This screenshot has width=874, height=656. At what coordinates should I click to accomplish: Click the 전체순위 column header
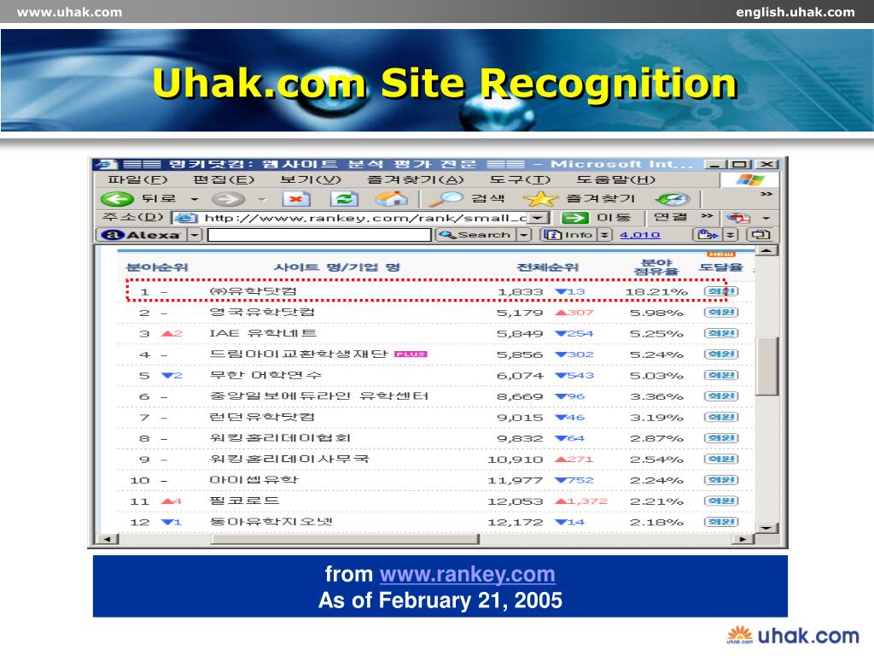pyautogui.click(x=547, y=267)
